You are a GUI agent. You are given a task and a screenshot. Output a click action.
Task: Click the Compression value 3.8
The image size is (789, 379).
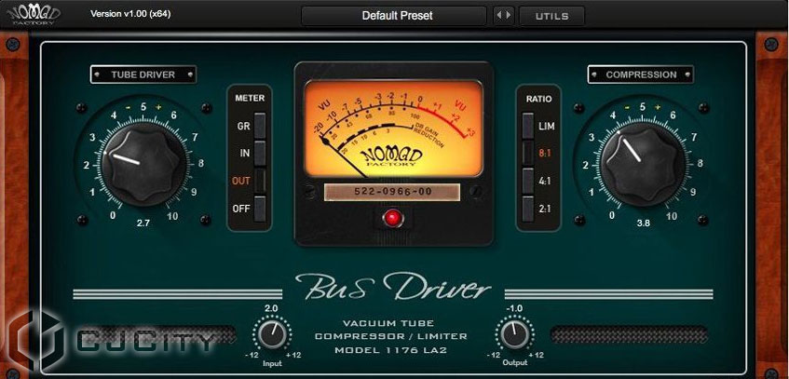643,223
